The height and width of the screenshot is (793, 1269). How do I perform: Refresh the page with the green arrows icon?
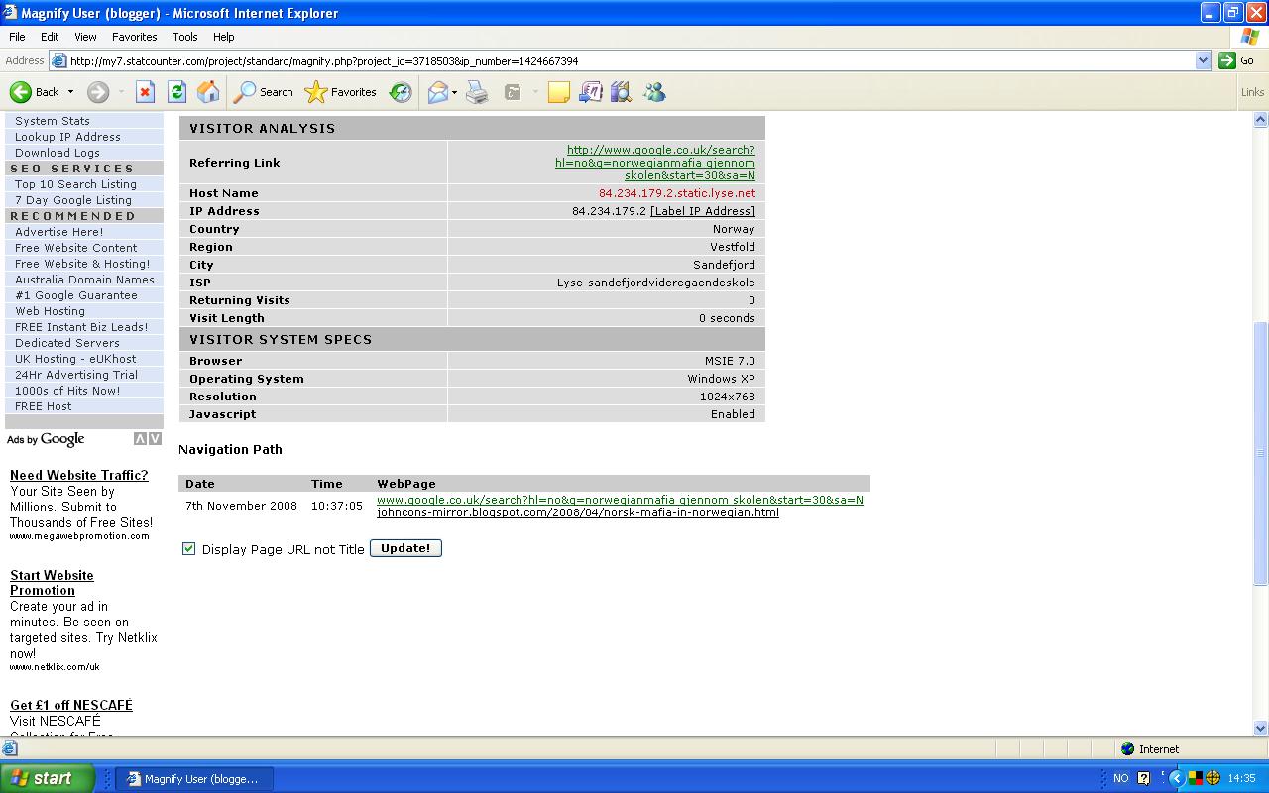coord(176,92)
